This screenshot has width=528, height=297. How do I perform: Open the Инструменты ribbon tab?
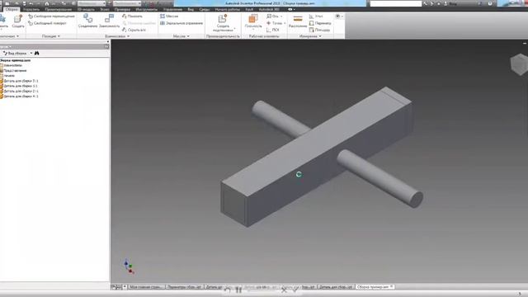pos(147,9)
